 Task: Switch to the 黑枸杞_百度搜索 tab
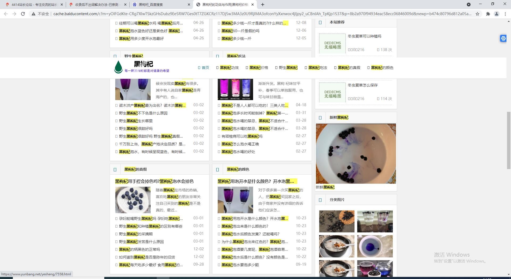coord(150,5)
